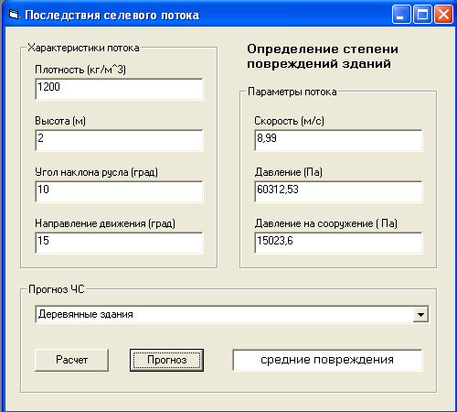The image size is (457, 412).
Task: Select the Угол наклона русла field
Action: (119, 191)
